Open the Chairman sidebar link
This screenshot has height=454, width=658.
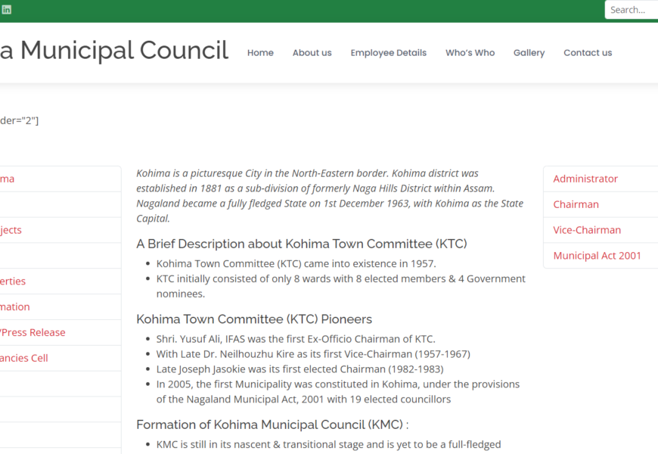point(576,204)
